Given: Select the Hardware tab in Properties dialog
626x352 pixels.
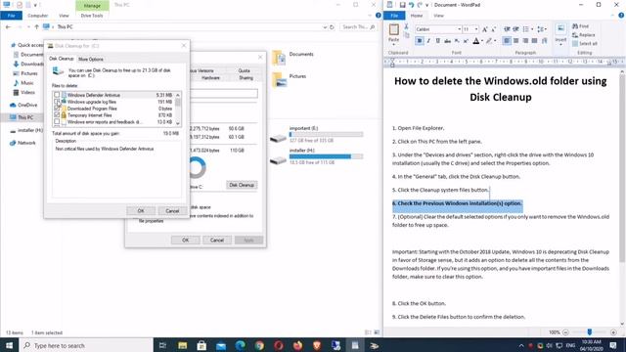Looking at the screenshot, I should [210, 78].
